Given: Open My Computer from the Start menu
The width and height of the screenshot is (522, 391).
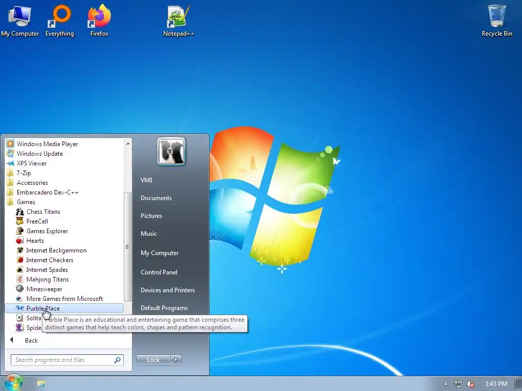Looking at the screenshot, I should pyautogui.click(x=160, y=253).
